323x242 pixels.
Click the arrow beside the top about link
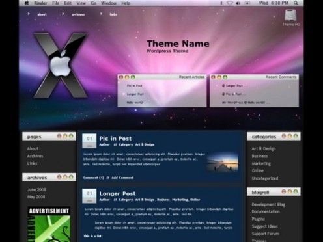coord(29,14)
